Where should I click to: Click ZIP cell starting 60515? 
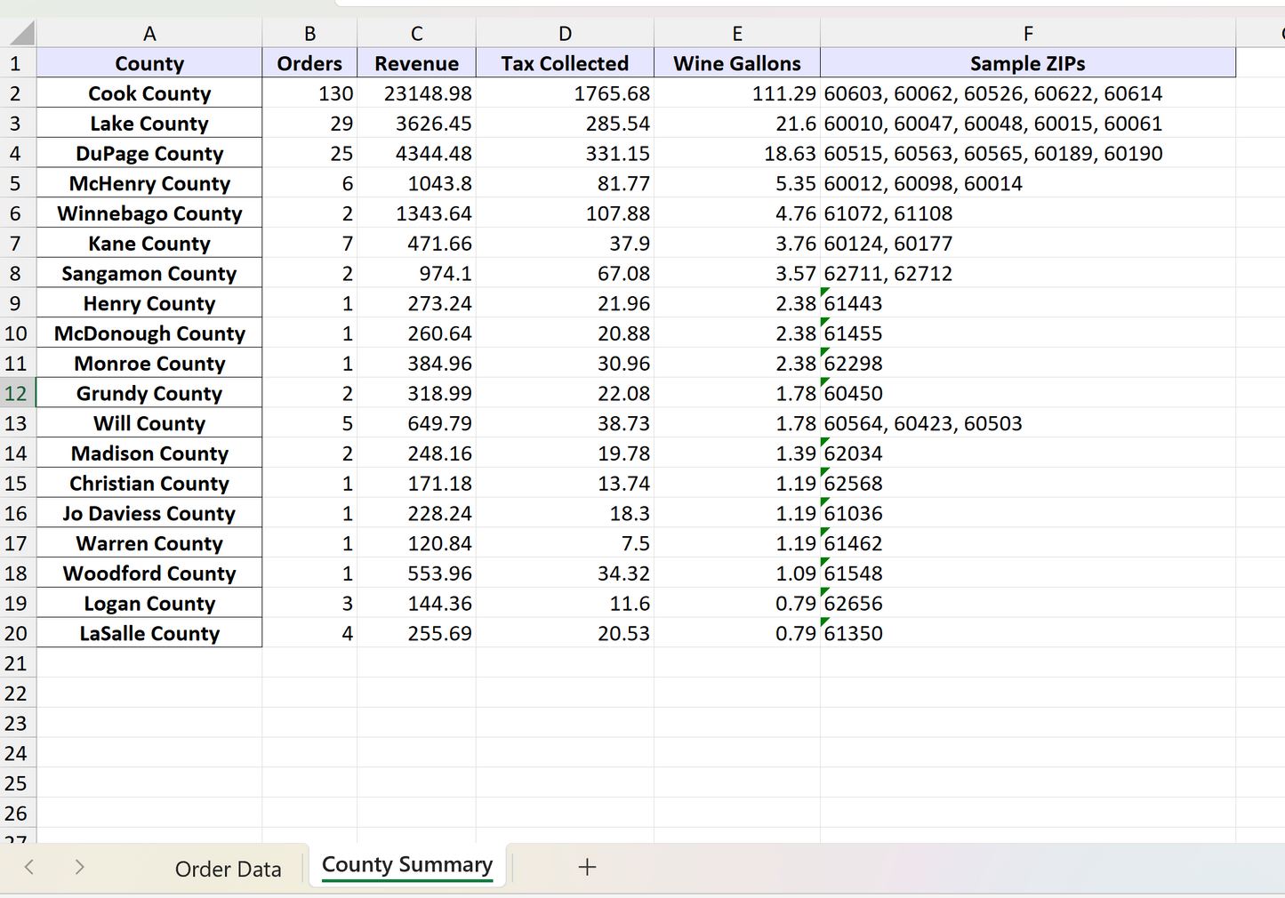[x=1028, y=153]
